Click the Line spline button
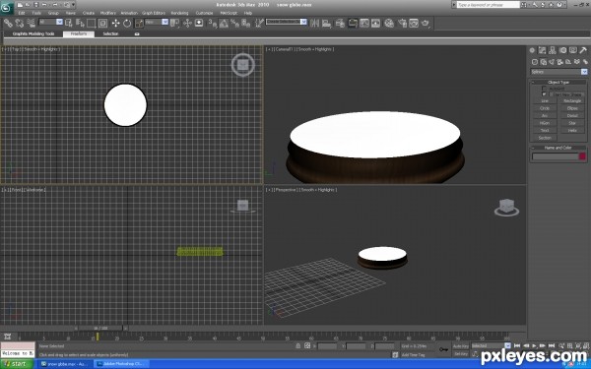The height and width of the screenshot is (369, 591). pyautogui.click(x=545, y=101)
